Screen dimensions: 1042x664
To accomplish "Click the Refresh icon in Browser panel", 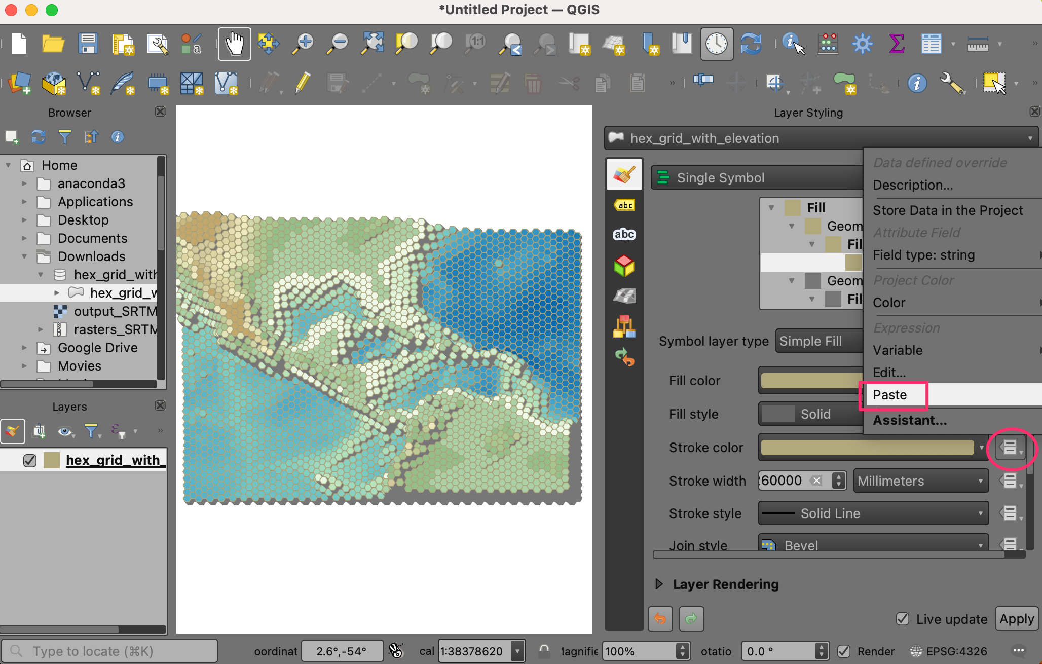I will [39, 137].
